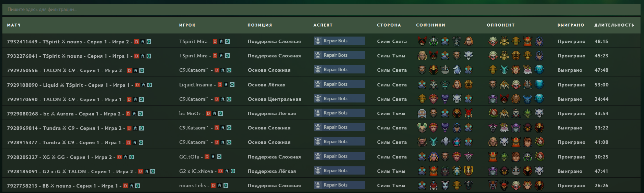644x193 pixels.
Task: Click the teal O icon next to GG.tOfu
Action: click(219, 157)
